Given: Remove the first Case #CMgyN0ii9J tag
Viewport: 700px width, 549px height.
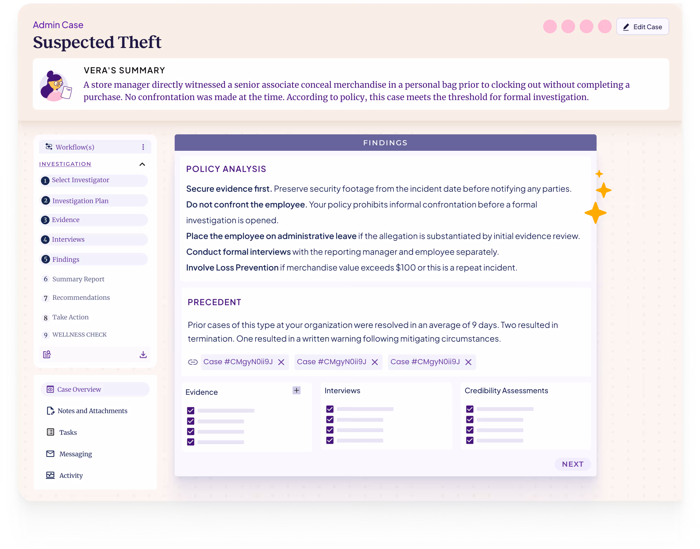Looking at the screenshot, I should coord(281,362).
